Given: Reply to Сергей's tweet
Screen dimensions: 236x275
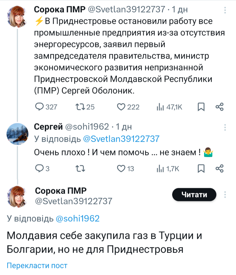Looking at the screenshot, I should pyautogui.click(x=39, y=169).
